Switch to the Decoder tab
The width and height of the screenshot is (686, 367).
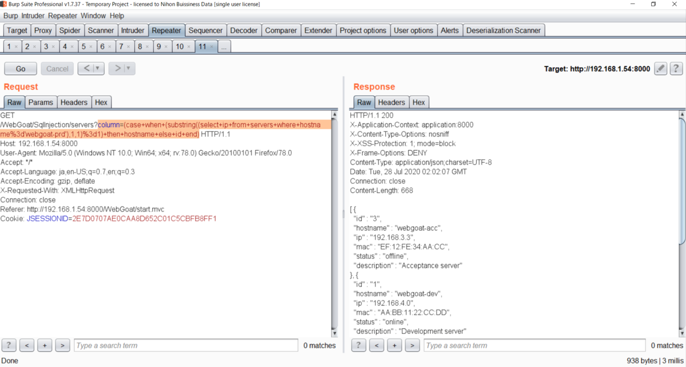[244, 30]
